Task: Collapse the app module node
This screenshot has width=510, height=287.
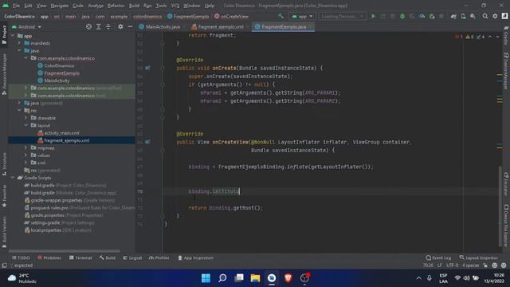Action: click(13, 36)
